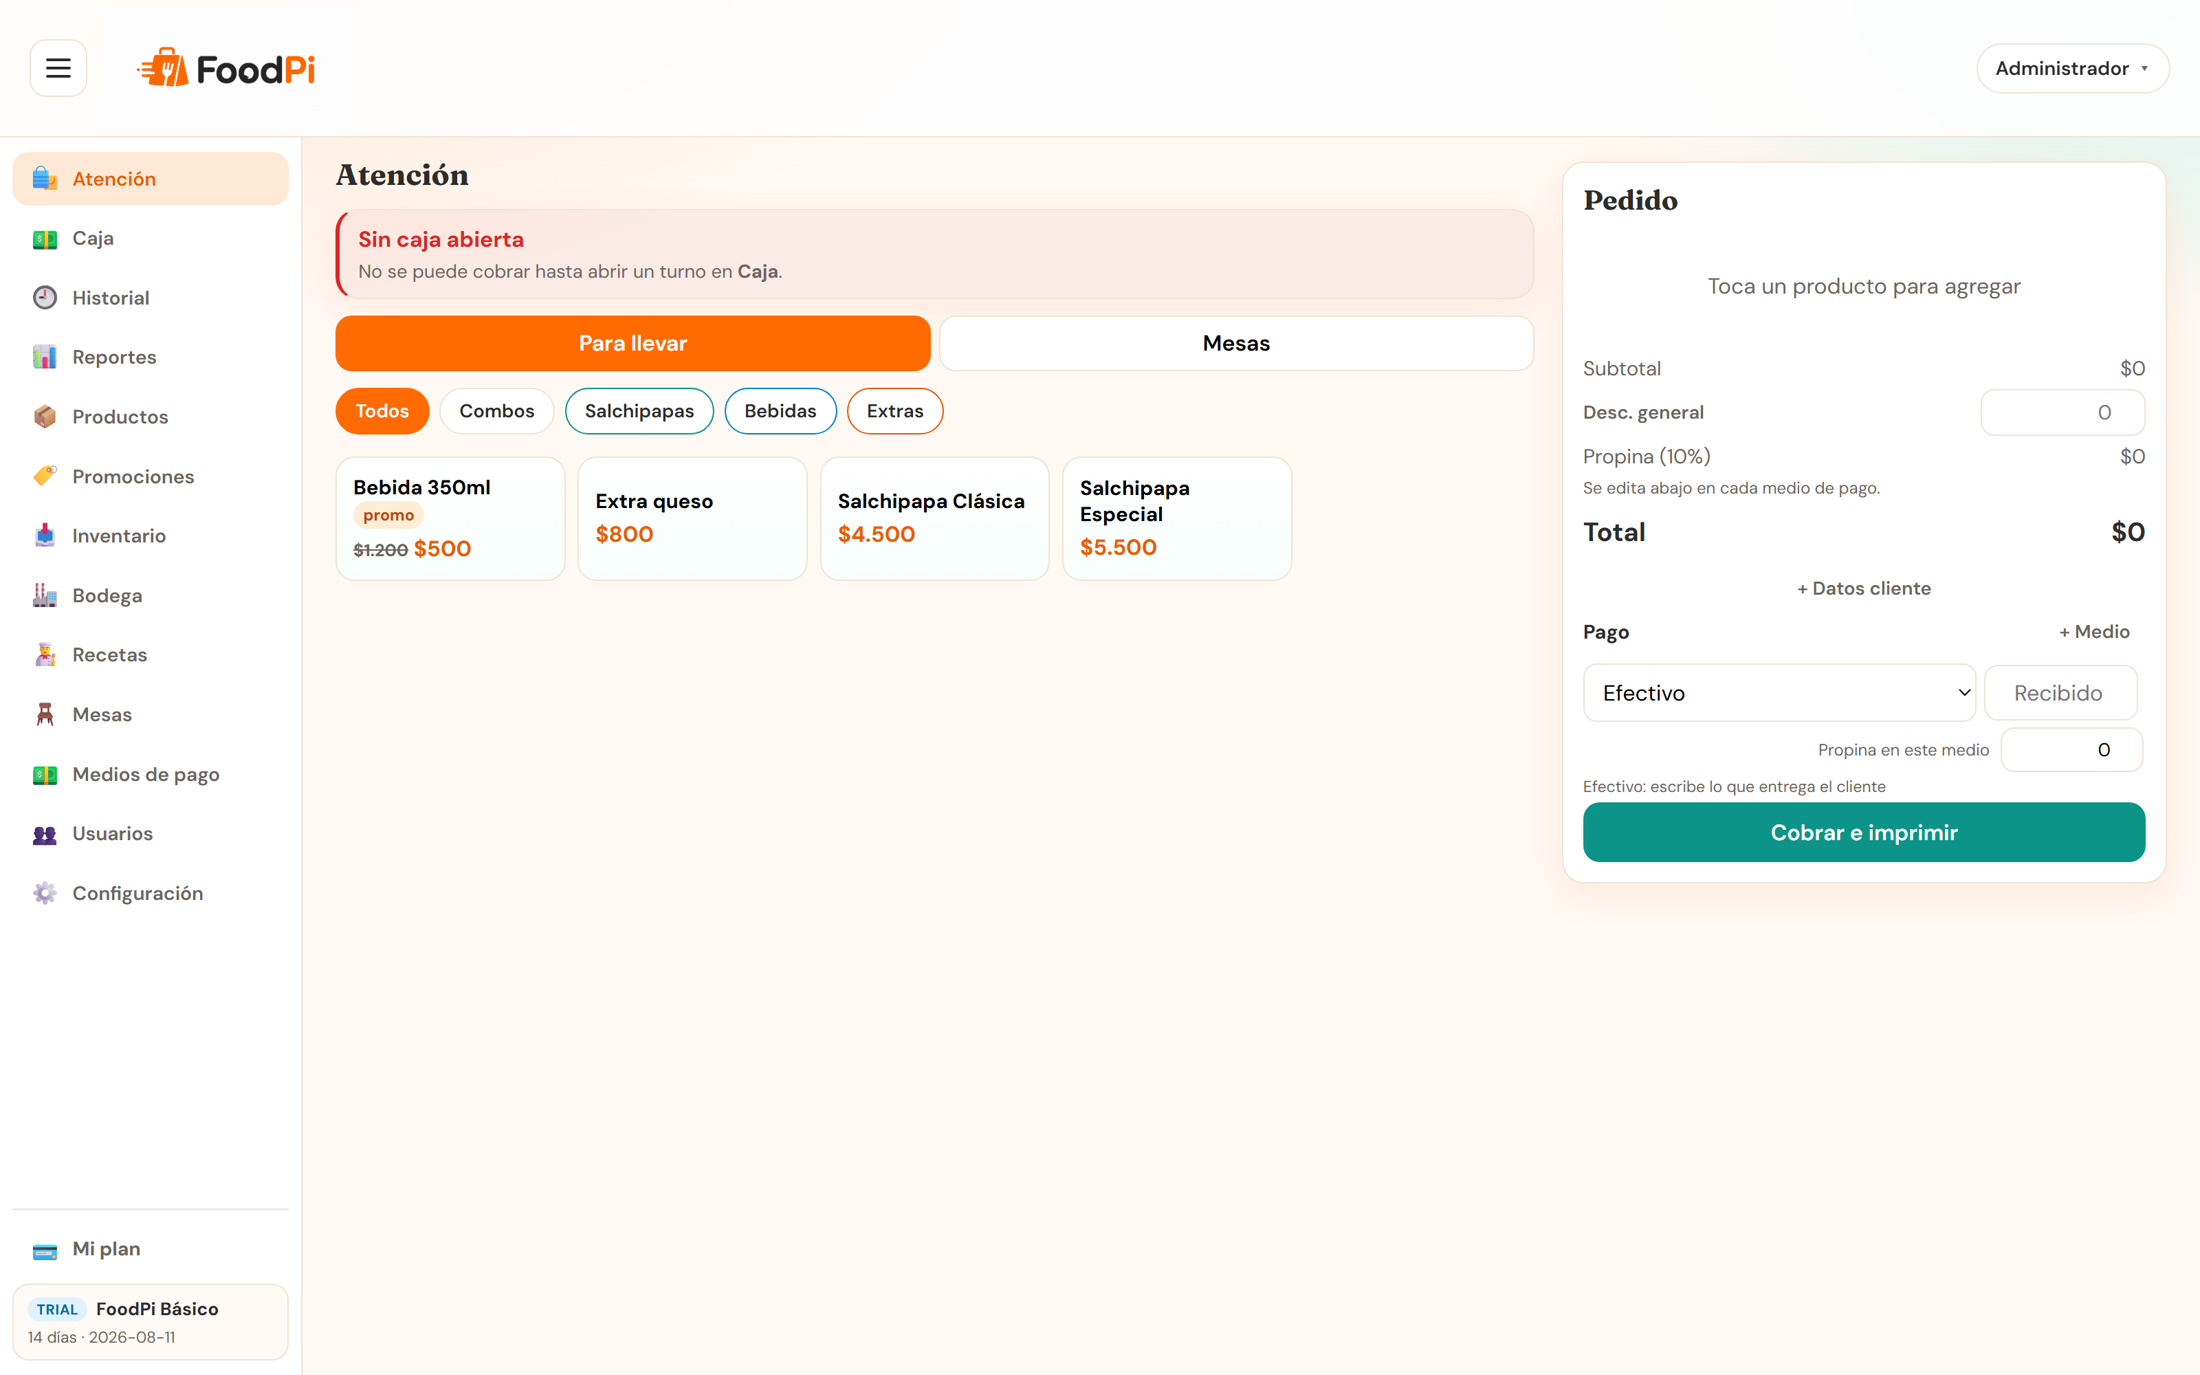The height and width of the screenshot is (1375, 2200).
Task: Add Salchipapa Especial to the order
Action: coord(1176,518)
